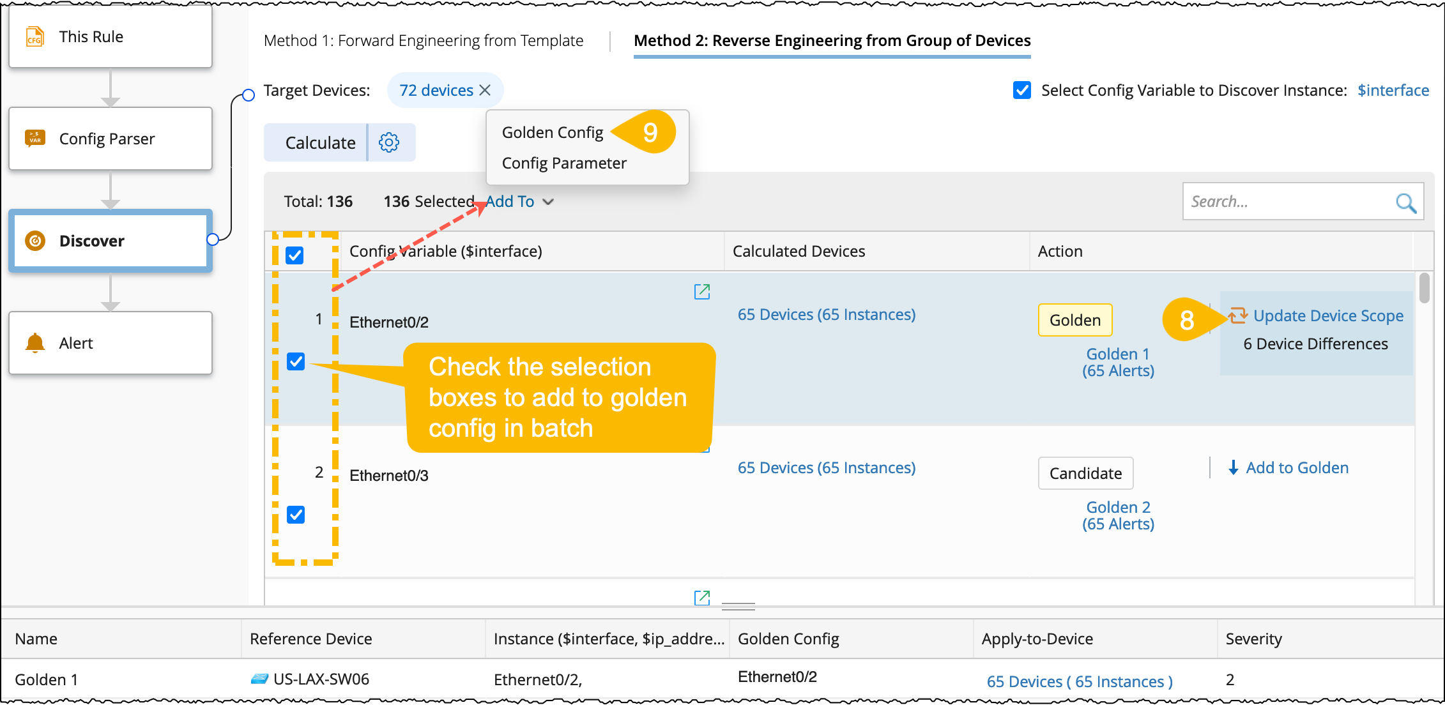Viewport: 1445px width, 705px height.
Task: Click the search magnifier icon
Action: coord(1405,202)
